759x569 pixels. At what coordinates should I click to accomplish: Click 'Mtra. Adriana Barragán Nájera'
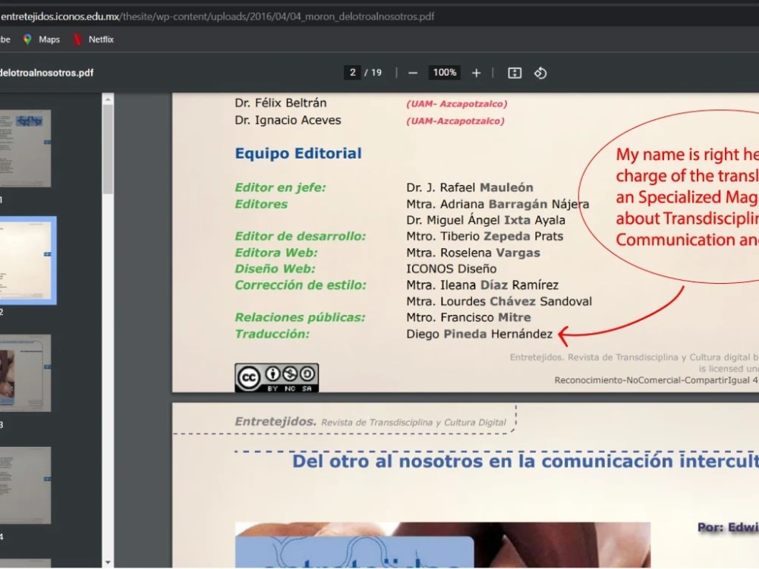[x=498, y=204]
